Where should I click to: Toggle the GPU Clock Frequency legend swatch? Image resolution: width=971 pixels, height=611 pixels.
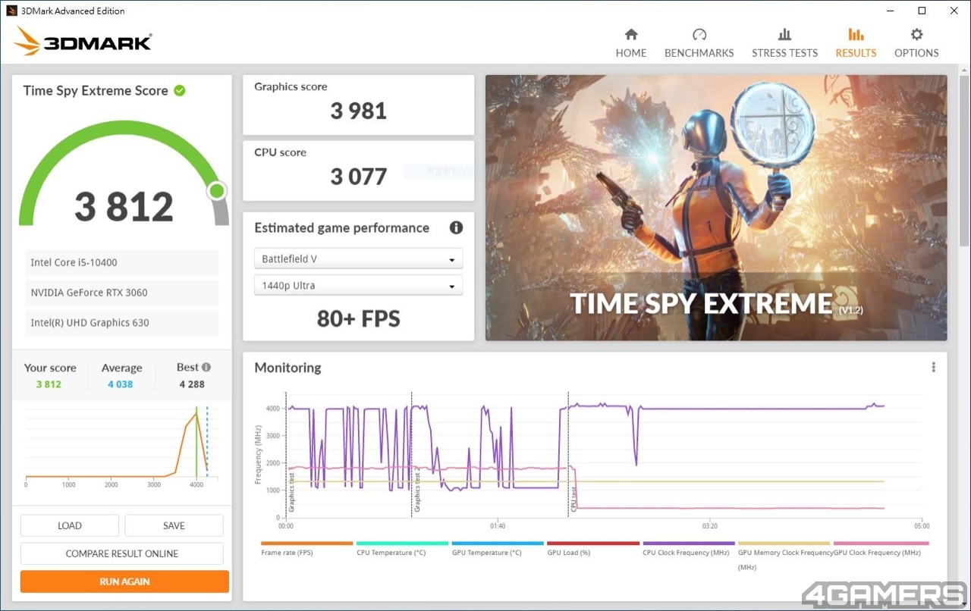click(x=881, y=543)
